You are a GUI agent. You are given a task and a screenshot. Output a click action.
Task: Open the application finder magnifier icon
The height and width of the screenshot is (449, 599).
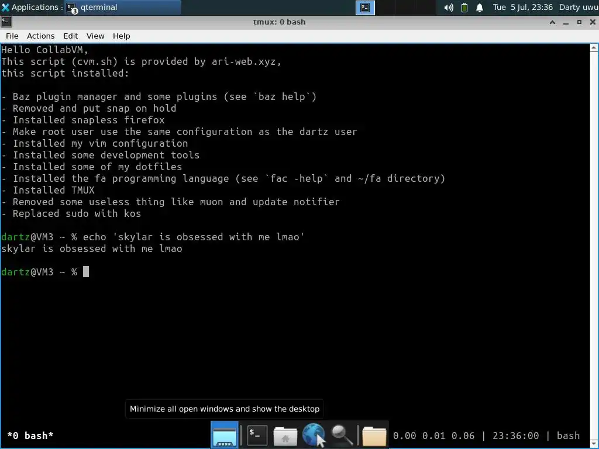(x=342, y=435)
